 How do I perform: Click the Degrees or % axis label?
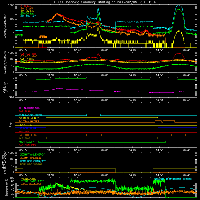(x=6, y=187)
